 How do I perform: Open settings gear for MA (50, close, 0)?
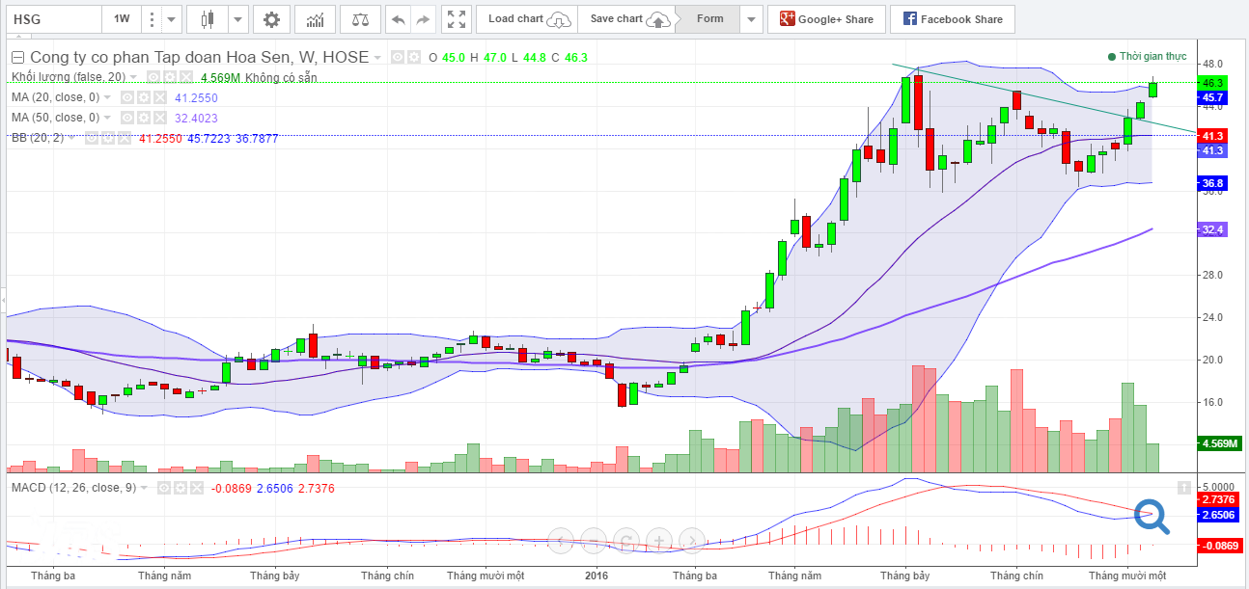[143, 118]
